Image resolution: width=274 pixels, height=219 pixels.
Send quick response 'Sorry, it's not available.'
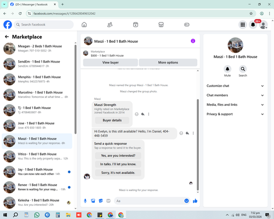[x=118, y=172]
